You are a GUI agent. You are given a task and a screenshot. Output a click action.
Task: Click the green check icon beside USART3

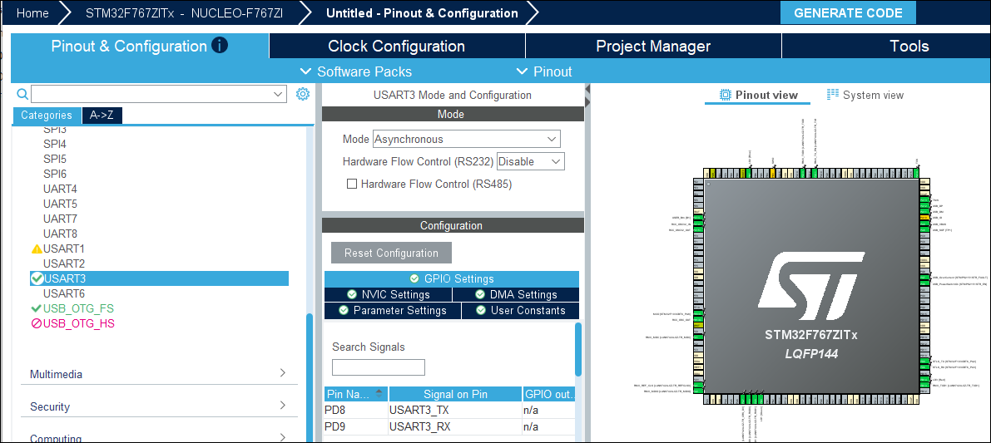pyautogui.click(x=37, y=278)
